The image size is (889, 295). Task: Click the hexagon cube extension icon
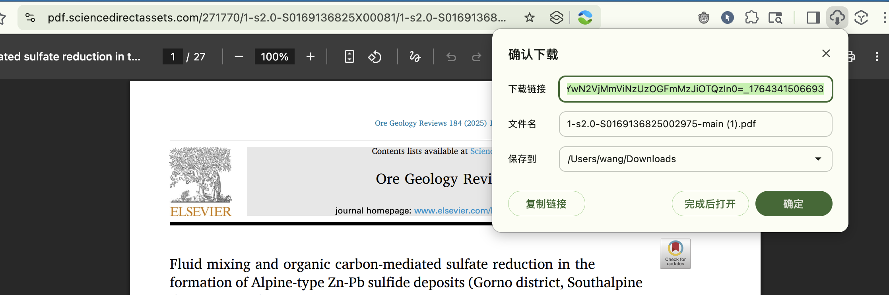[x=861, y=17]
